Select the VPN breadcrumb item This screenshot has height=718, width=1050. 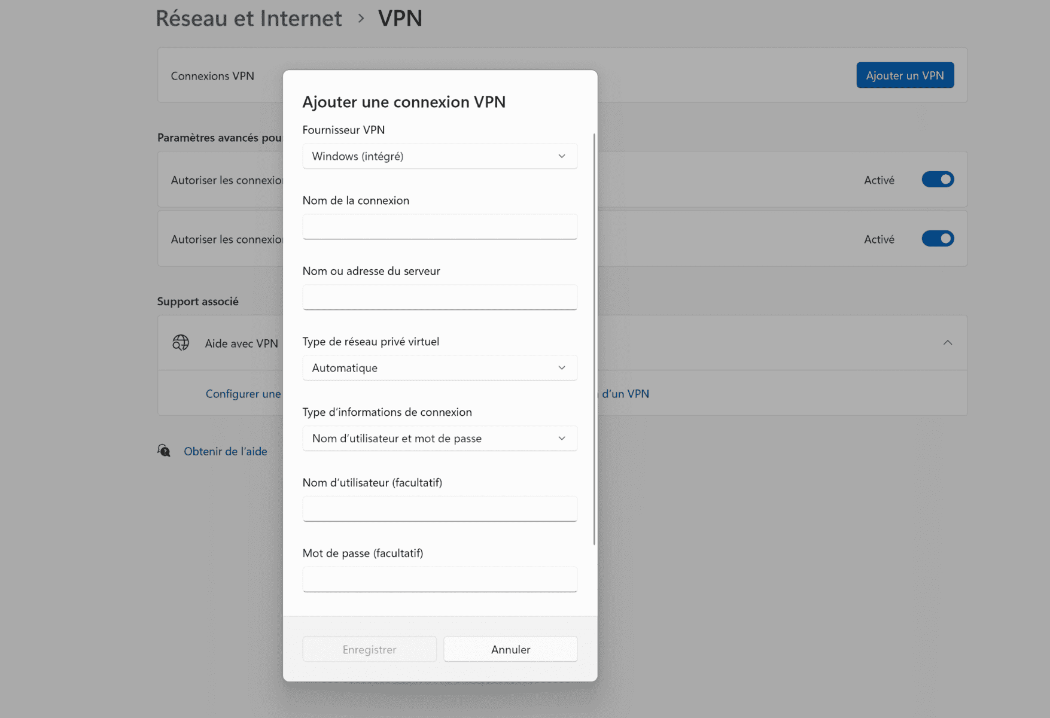(x=400, y=18)
